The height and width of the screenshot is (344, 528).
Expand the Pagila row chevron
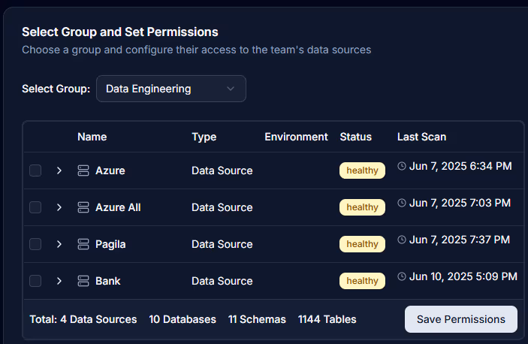coord(59,244)
